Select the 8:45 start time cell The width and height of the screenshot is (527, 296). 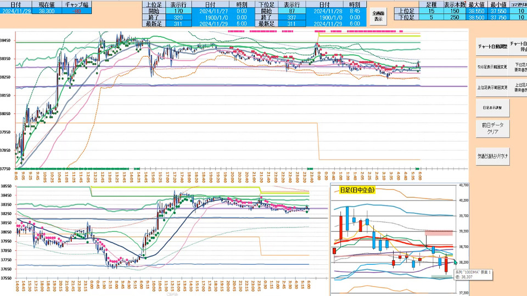[x=355, y=11]
